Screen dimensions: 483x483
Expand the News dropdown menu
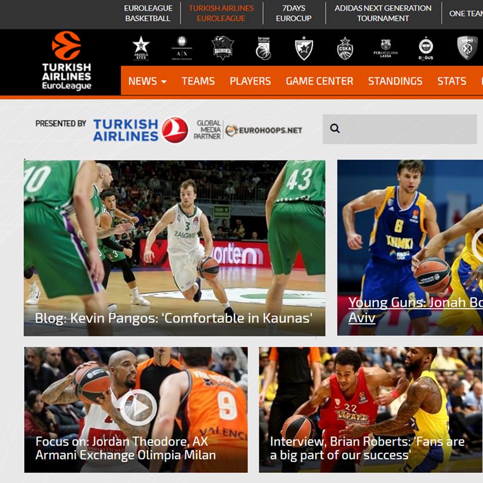point(147,81)
